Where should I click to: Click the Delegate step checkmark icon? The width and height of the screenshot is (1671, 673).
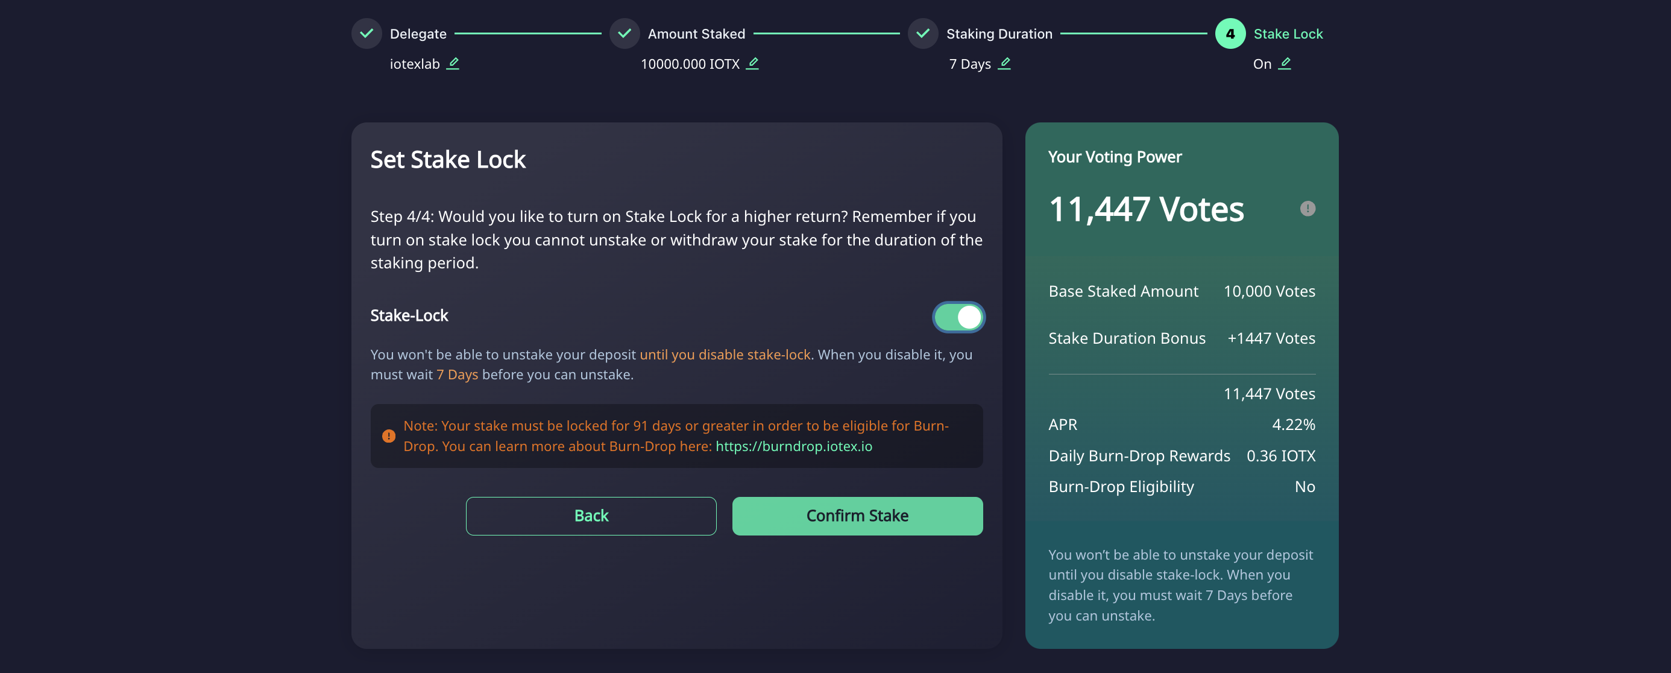coord(367,33)
